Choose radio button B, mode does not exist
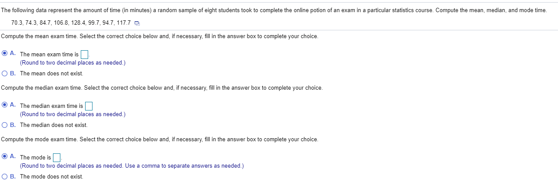 point(5,176)
